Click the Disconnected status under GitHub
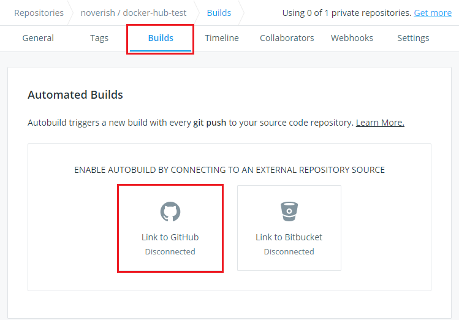459x320 pixels. click(170, 252)
